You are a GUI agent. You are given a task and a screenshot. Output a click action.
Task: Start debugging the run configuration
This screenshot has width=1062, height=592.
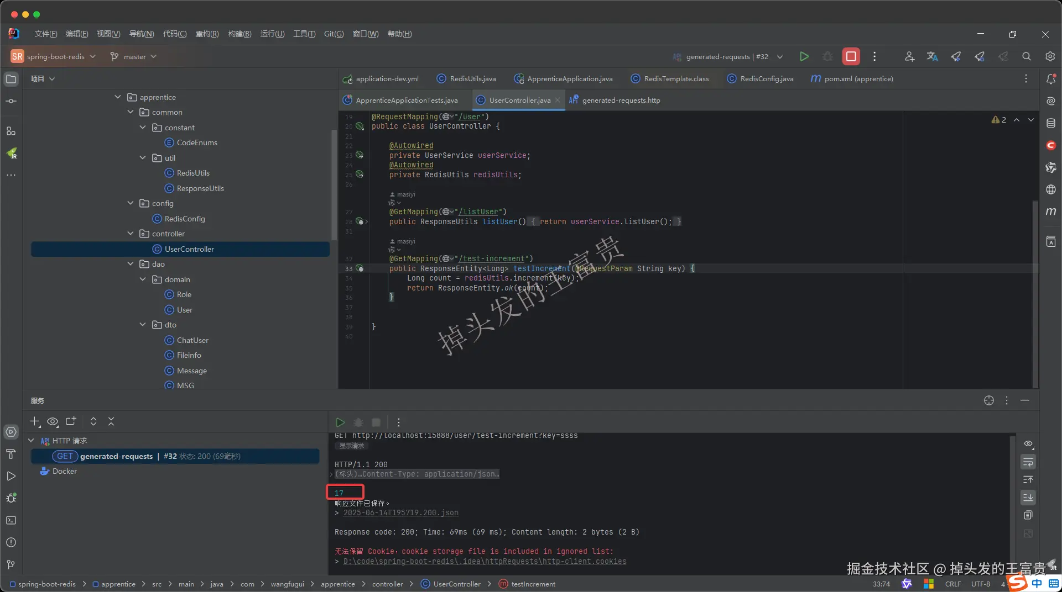click(x=827, y=56)
